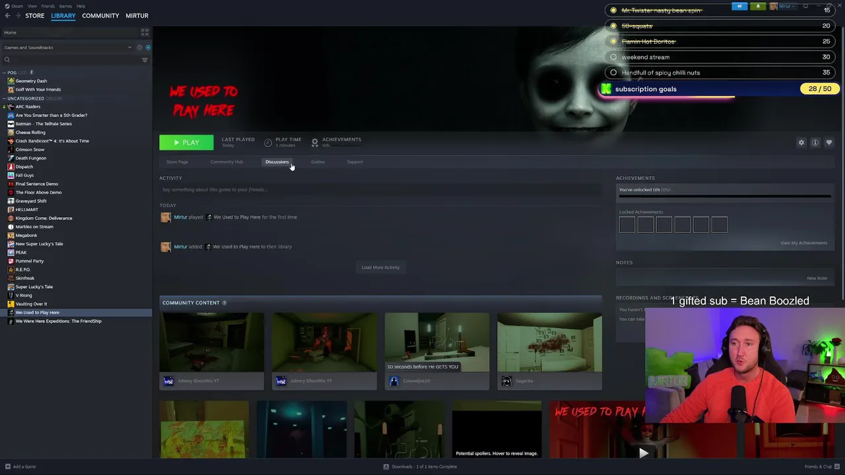
Task: Click the Geometry Dash game icon
Action: (x=11, y=81)
